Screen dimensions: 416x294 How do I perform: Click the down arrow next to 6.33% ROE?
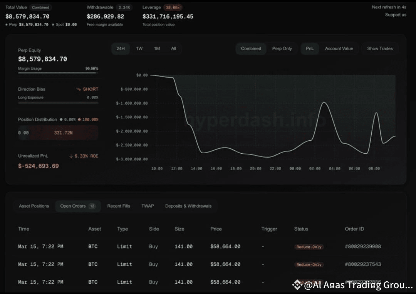coord(71,156)
